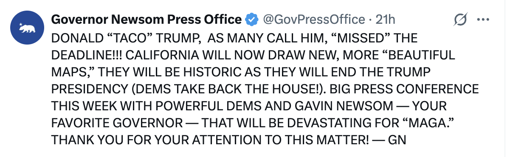The image size is (513, 157).
Task: Click the blue verified checkmark badge
Action: 252,19
